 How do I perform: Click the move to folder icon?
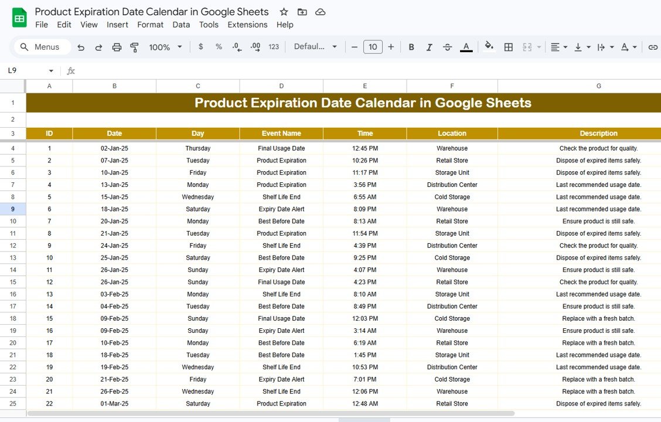pos(302,12)
